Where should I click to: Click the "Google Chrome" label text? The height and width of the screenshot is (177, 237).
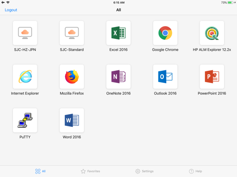point(165,50)
